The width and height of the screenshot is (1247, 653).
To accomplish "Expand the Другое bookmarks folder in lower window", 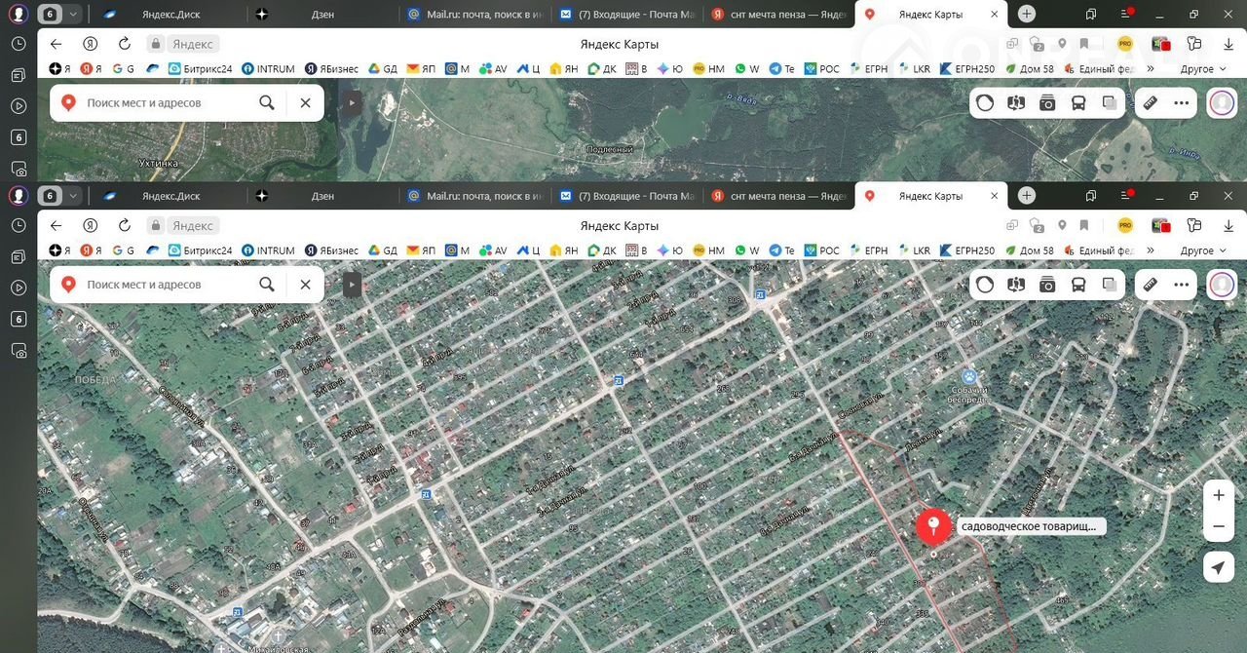I will 1204,250.
